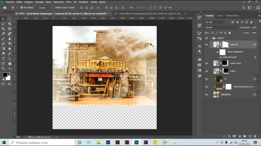Image resolution: width=261 pixels, height=146 pixels.
Task: Select the Brush tool
Action: coord(3,39)
